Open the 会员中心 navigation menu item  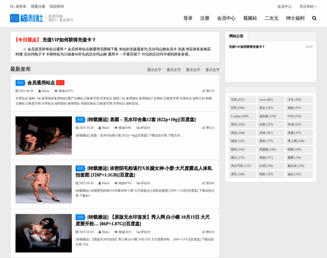[x=226, y=18]
